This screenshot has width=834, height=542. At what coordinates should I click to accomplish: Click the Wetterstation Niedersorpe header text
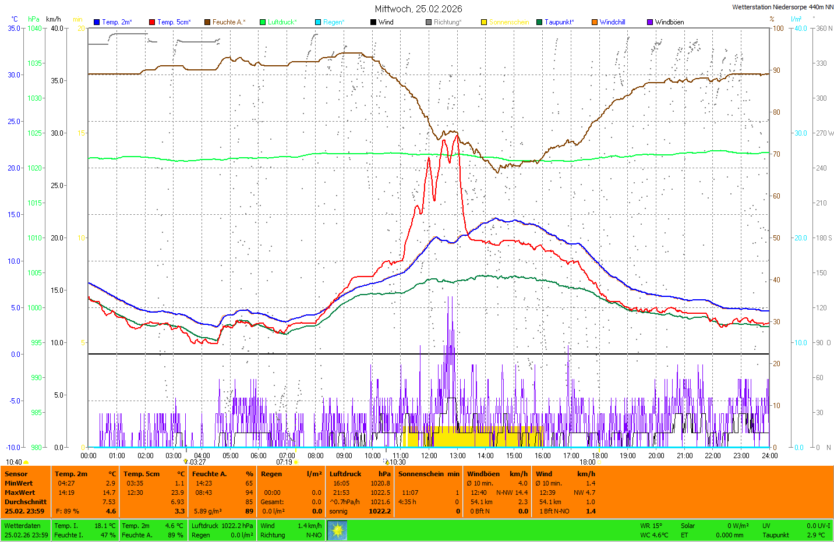click(782, 7)
